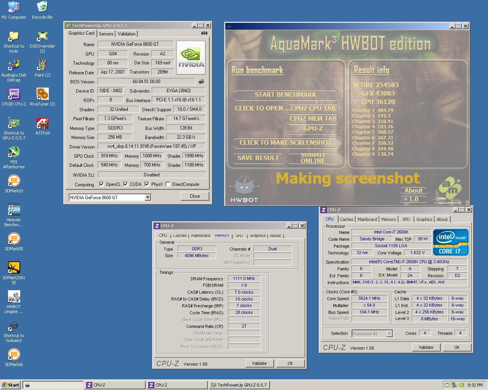Click START BENCHMARK in AquaMark
The image size is (488, 390).
[x=286, y=94]
